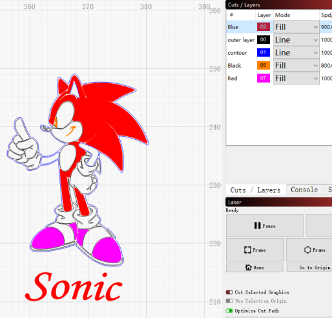Click the # column header
The image size is (332, 318).
pyautogui.click(x=241, y=15)
